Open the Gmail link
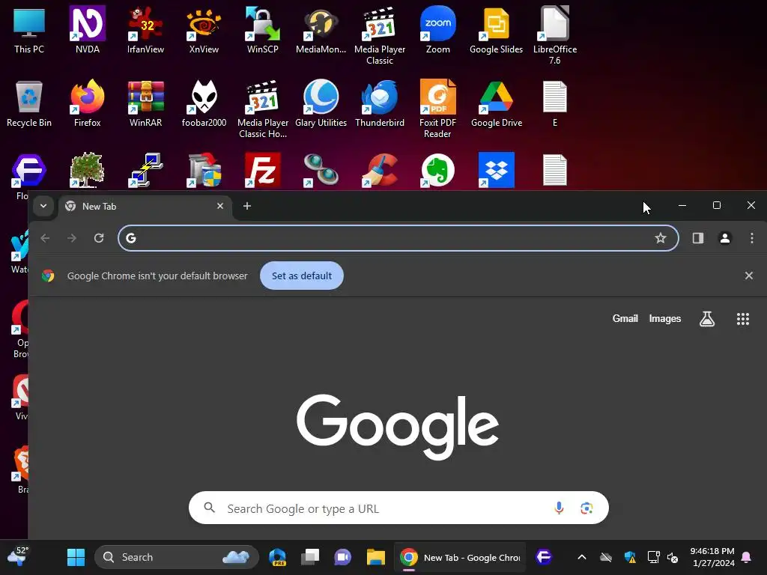The image size is (767, 575). tap(625, 318)
